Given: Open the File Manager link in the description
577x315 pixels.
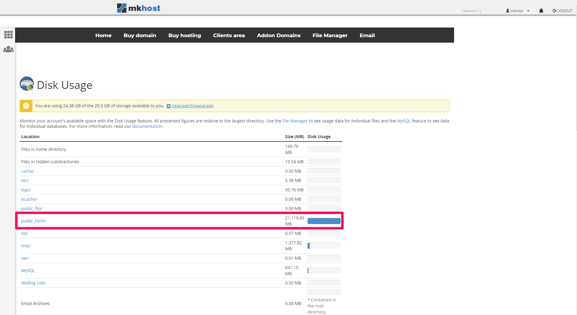Looking at the screenshot, I should click(x=295, y=121).
